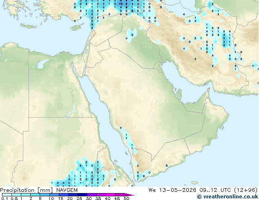Click the 20–25 mm legend color swatch
The image size is (259, 200).
tap(73, 195)
